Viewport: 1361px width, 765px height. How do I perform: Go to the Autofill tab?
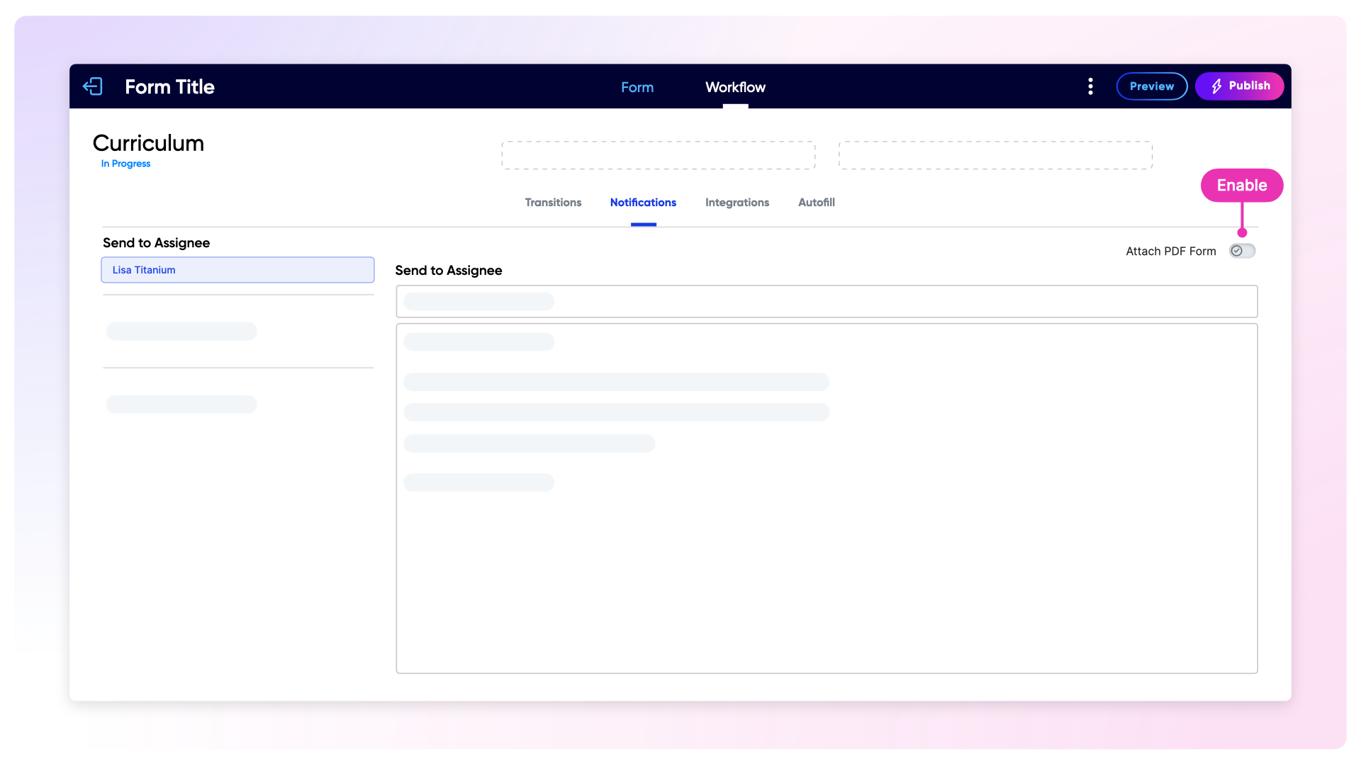tap(816, 203)
